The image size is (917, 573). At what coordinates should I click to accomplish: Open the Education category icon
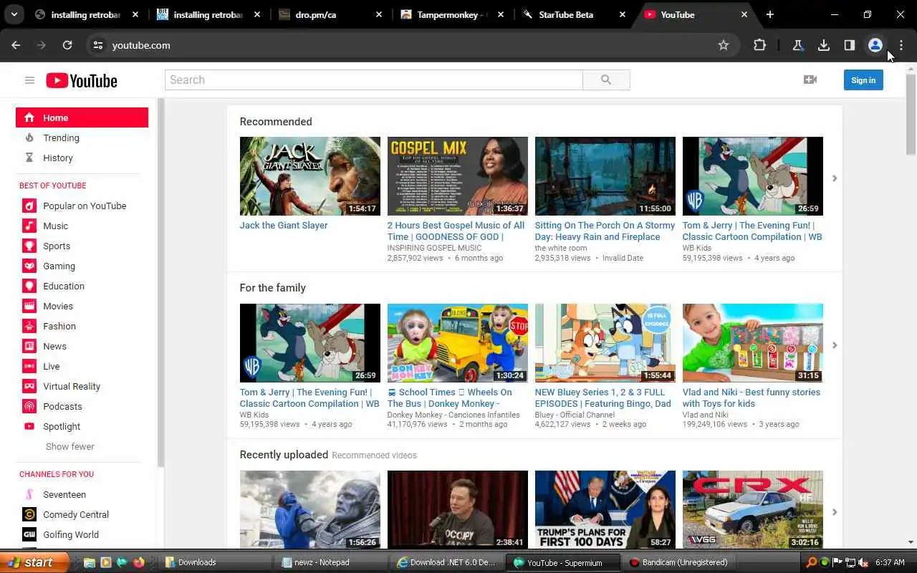[29, 286]
